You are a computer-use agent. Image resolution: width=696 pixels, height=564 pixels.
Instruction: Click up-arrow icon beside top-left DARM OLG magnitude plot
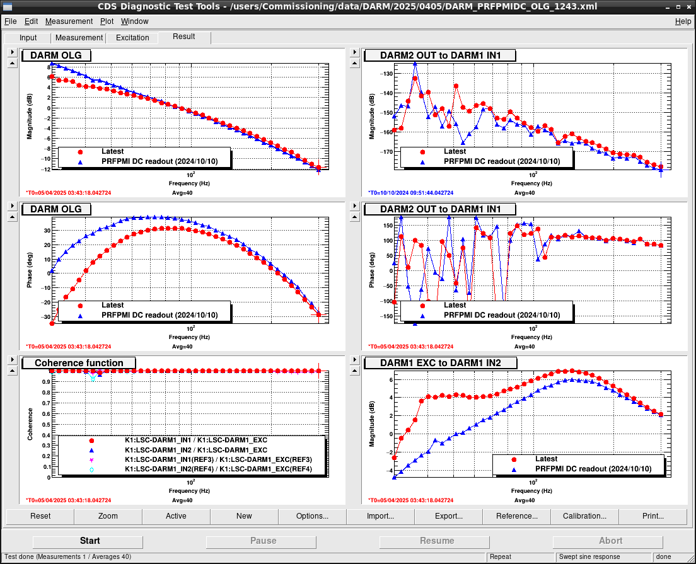13,64
